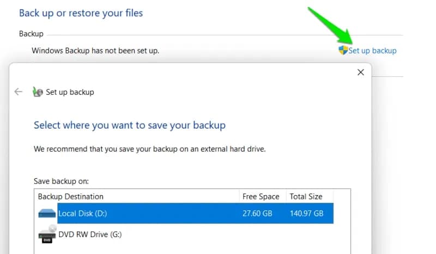Click the Set up backup wizard icon
The width and height of the screenshot is (436, 254).
tap(38, 92)
